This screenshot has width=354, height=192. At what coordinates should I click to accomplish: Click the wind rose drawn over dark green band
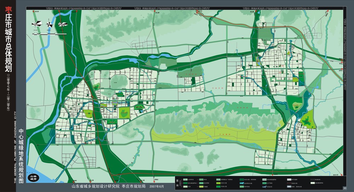[63, 24]
